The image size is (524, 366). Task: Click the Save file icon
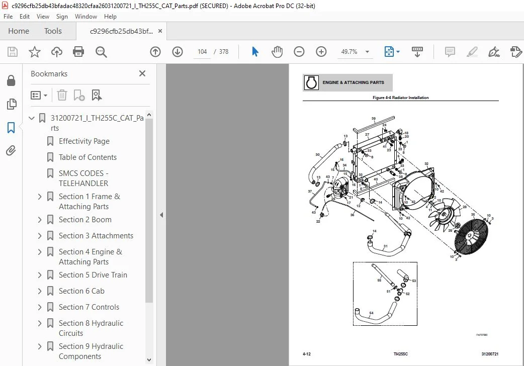13,52
